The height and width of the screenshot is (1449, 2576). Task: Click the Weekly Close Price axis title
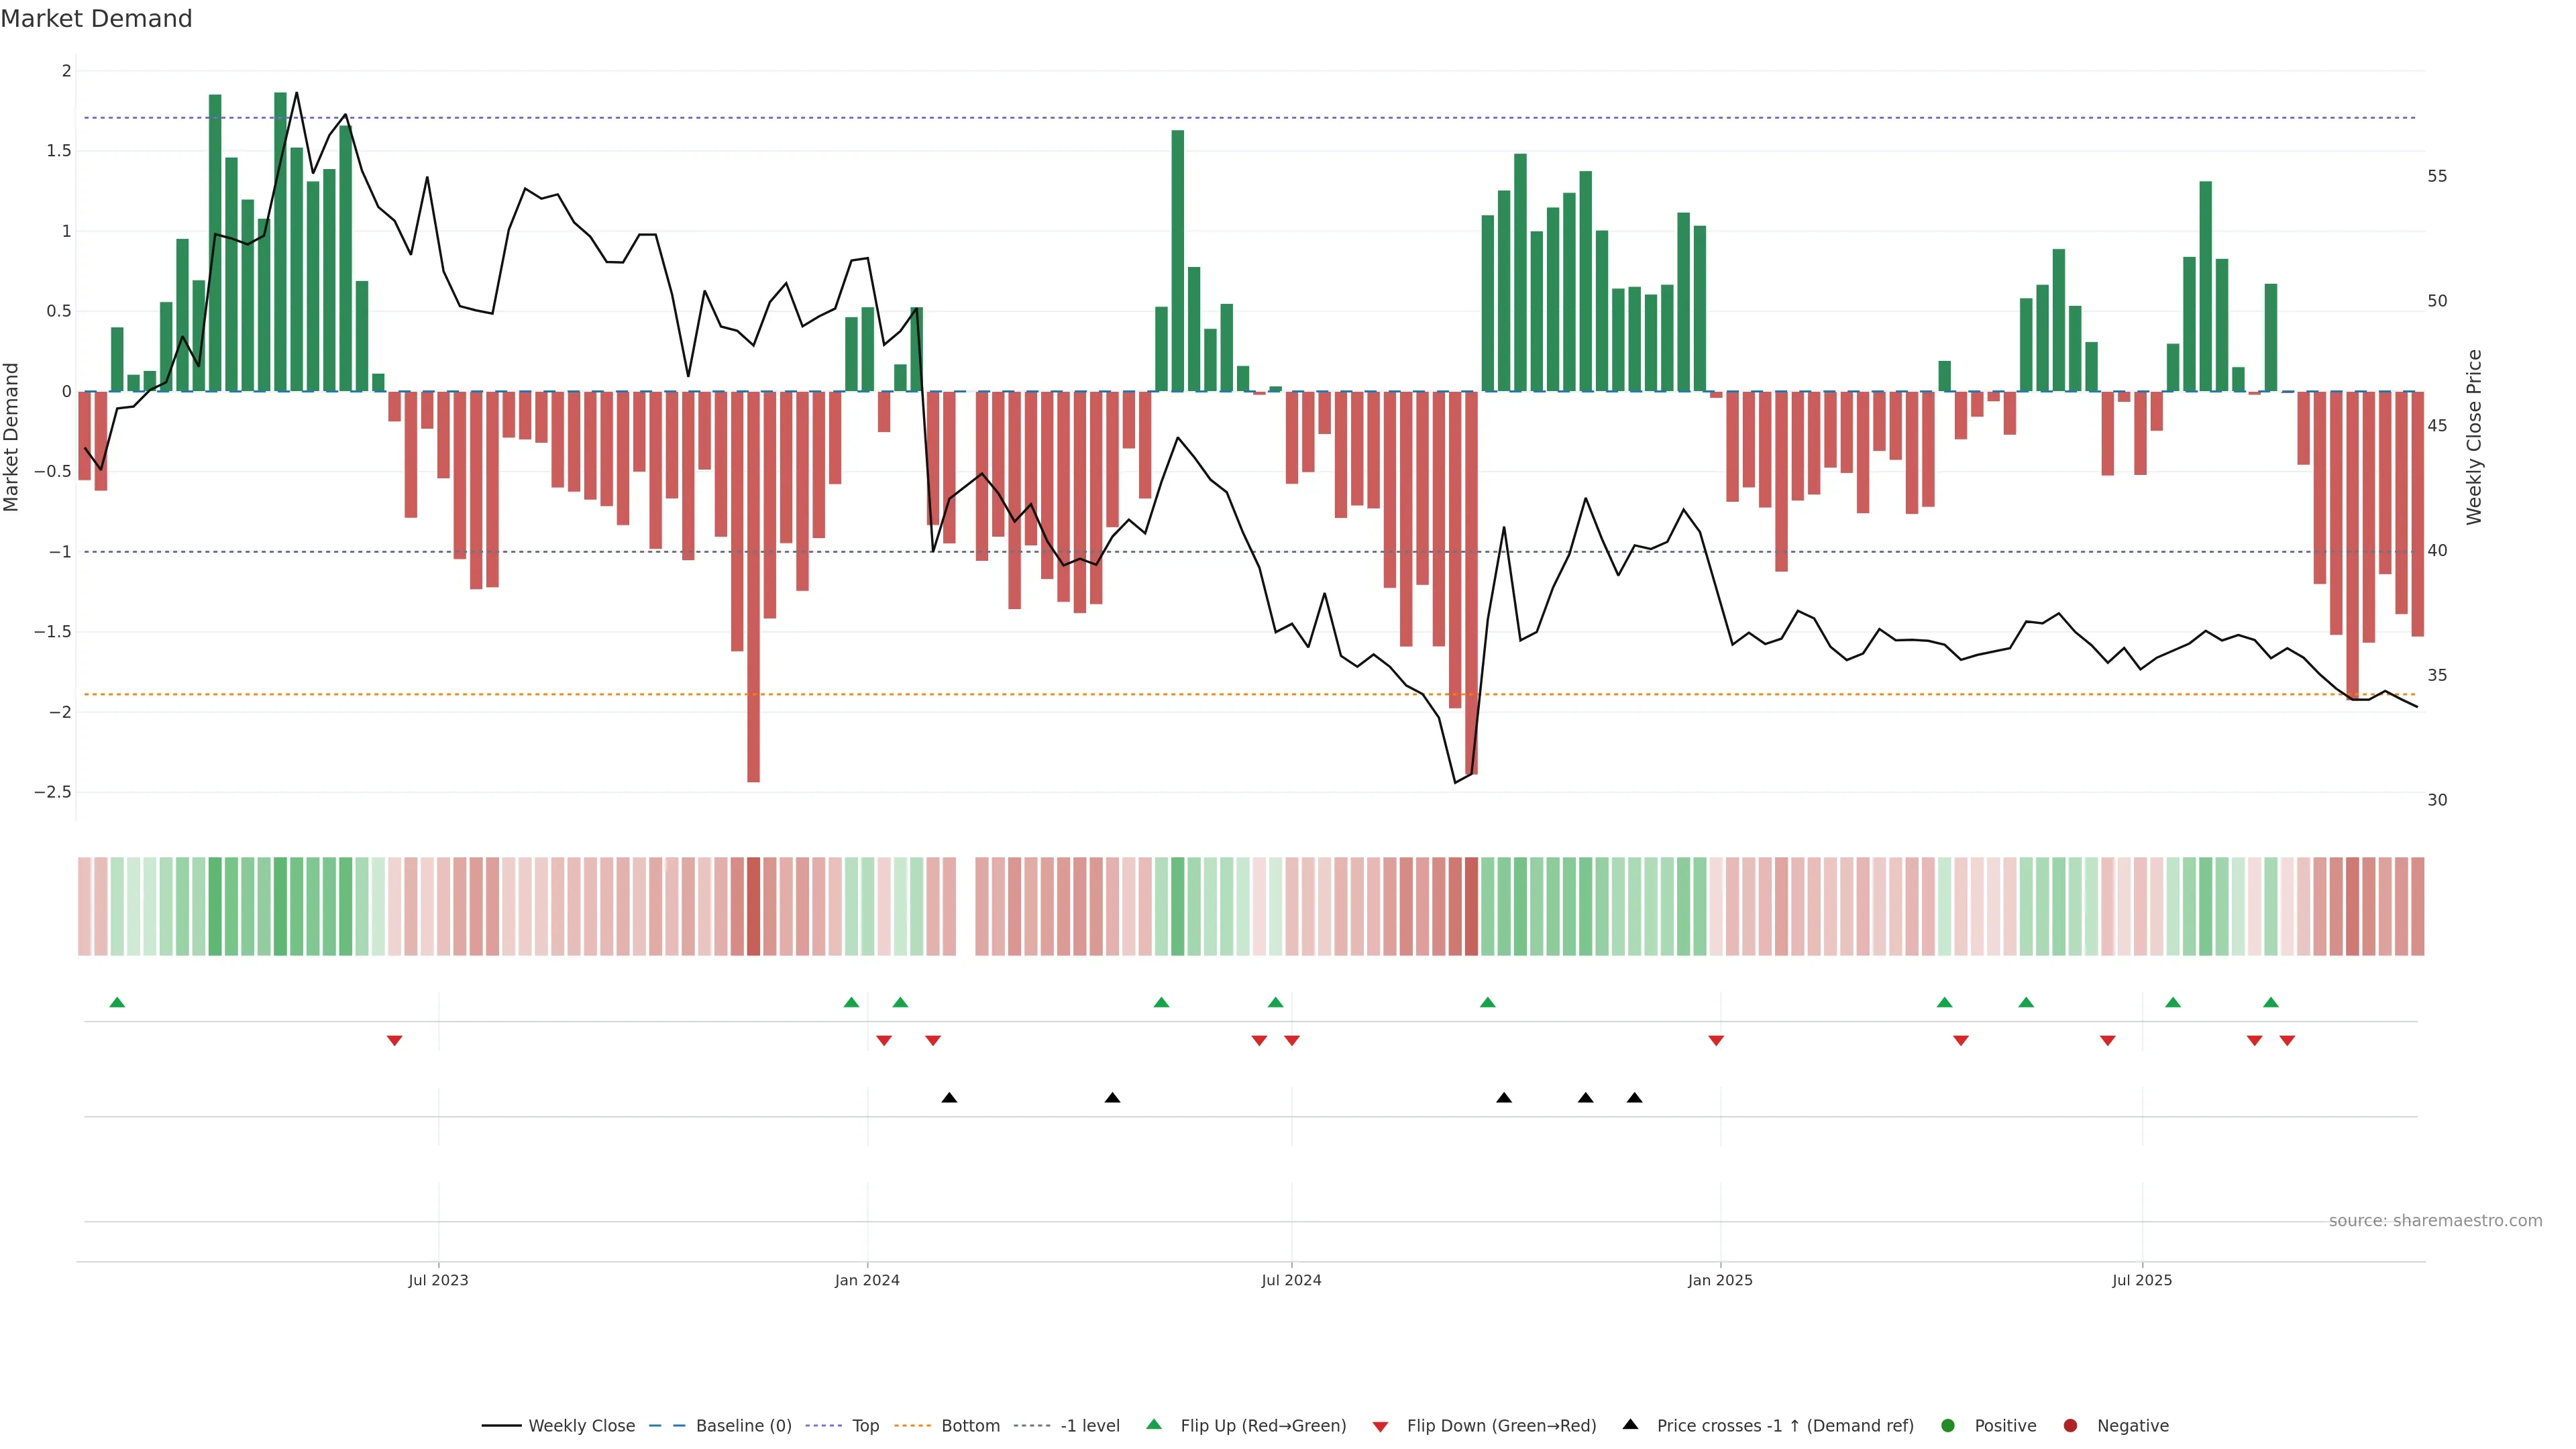[2474, 437]
